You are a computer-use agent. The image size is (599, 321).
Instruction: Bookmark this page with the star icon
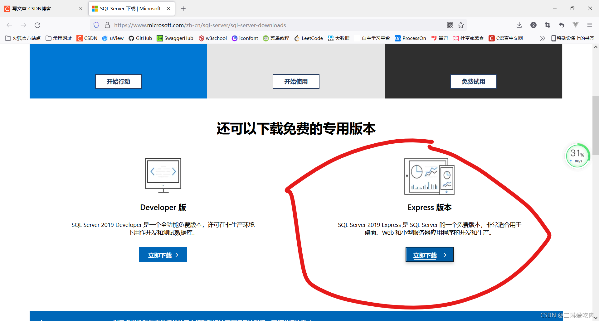(x=461, y=25)
